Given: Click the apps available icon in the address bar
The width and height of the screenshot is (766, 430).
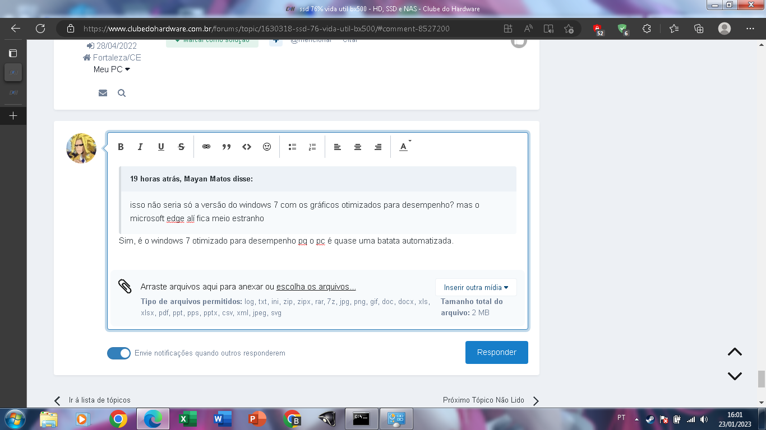Looking at the screenshot, I should coord(508,29).
